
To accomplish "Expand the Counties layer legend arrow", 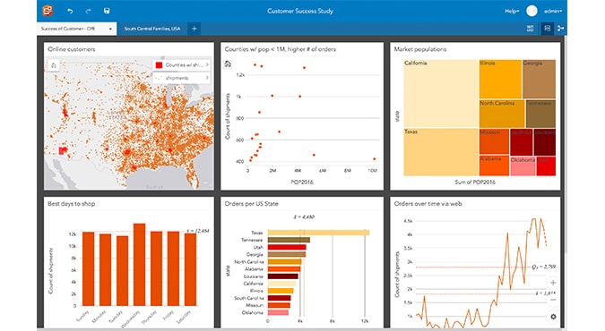I will [207, 64].
